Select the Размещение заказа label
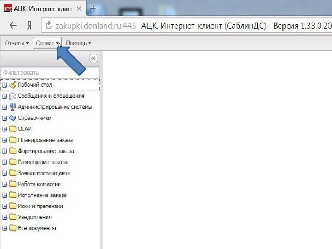Viewport: 332px width, 249px height. [x=43, y=162]
